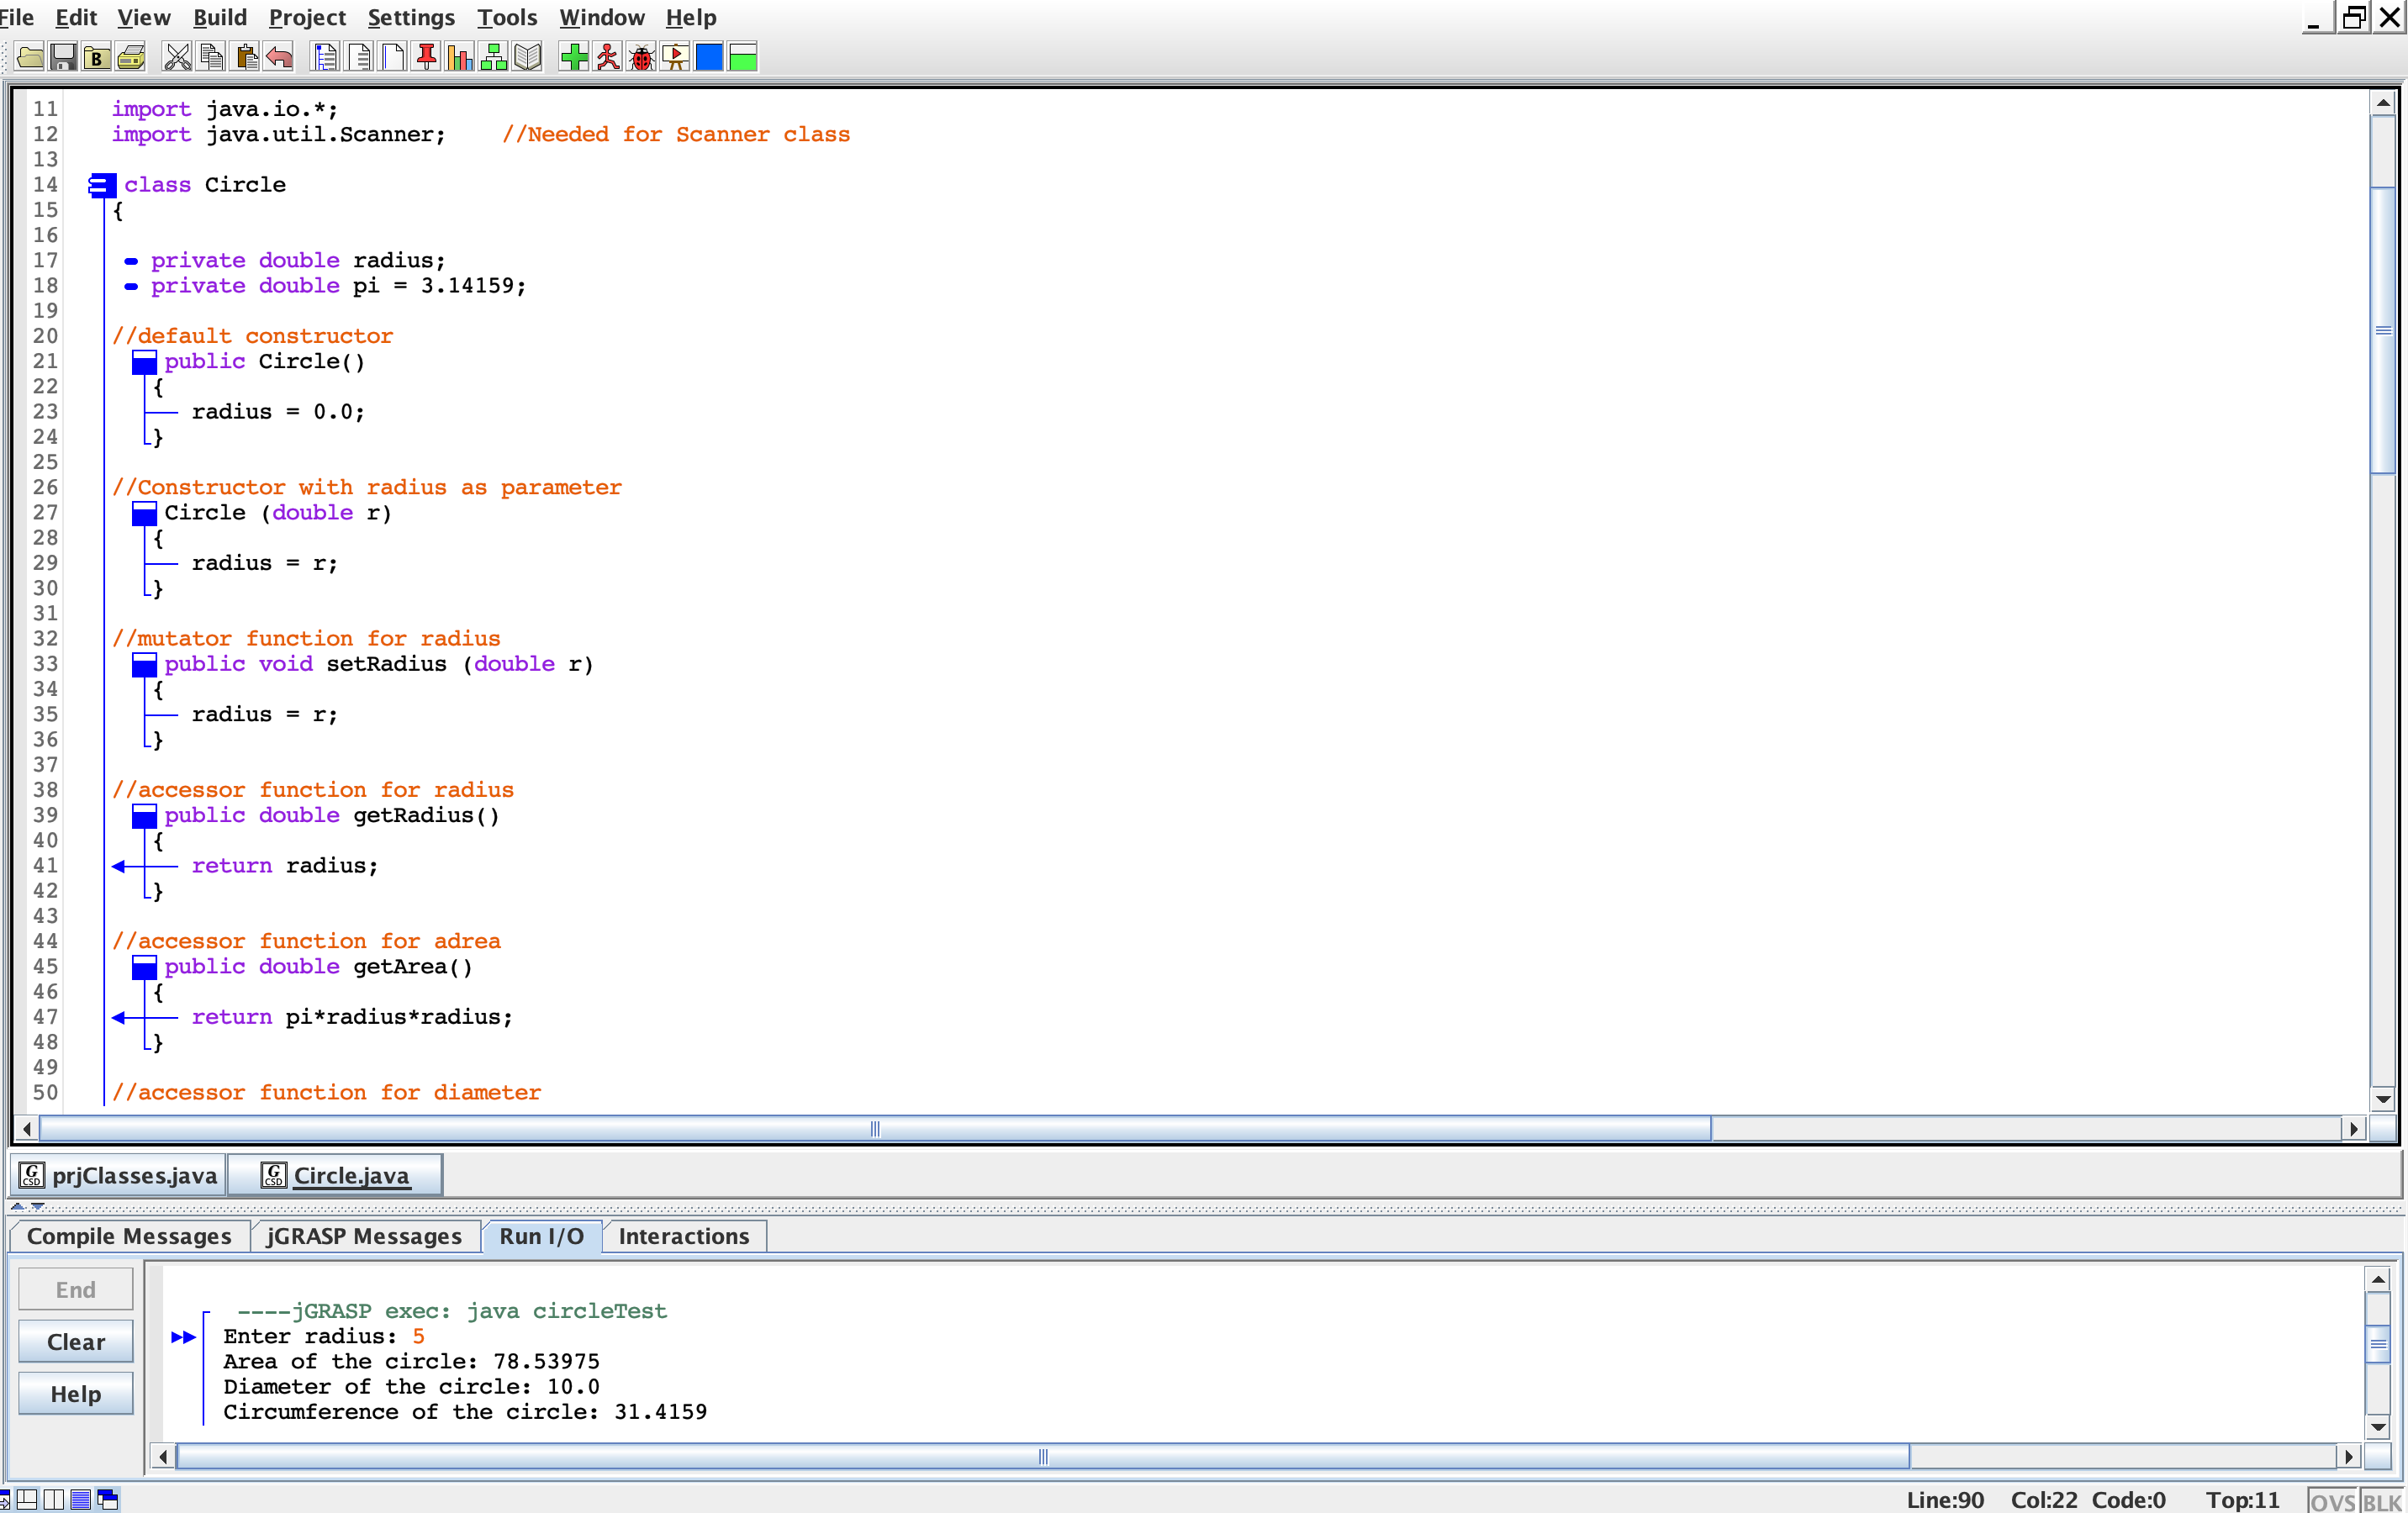Collapse the setRadius method fold marker
Image resolution: width=2408 pixels, height=1513 pixels.
click(144, 664)
